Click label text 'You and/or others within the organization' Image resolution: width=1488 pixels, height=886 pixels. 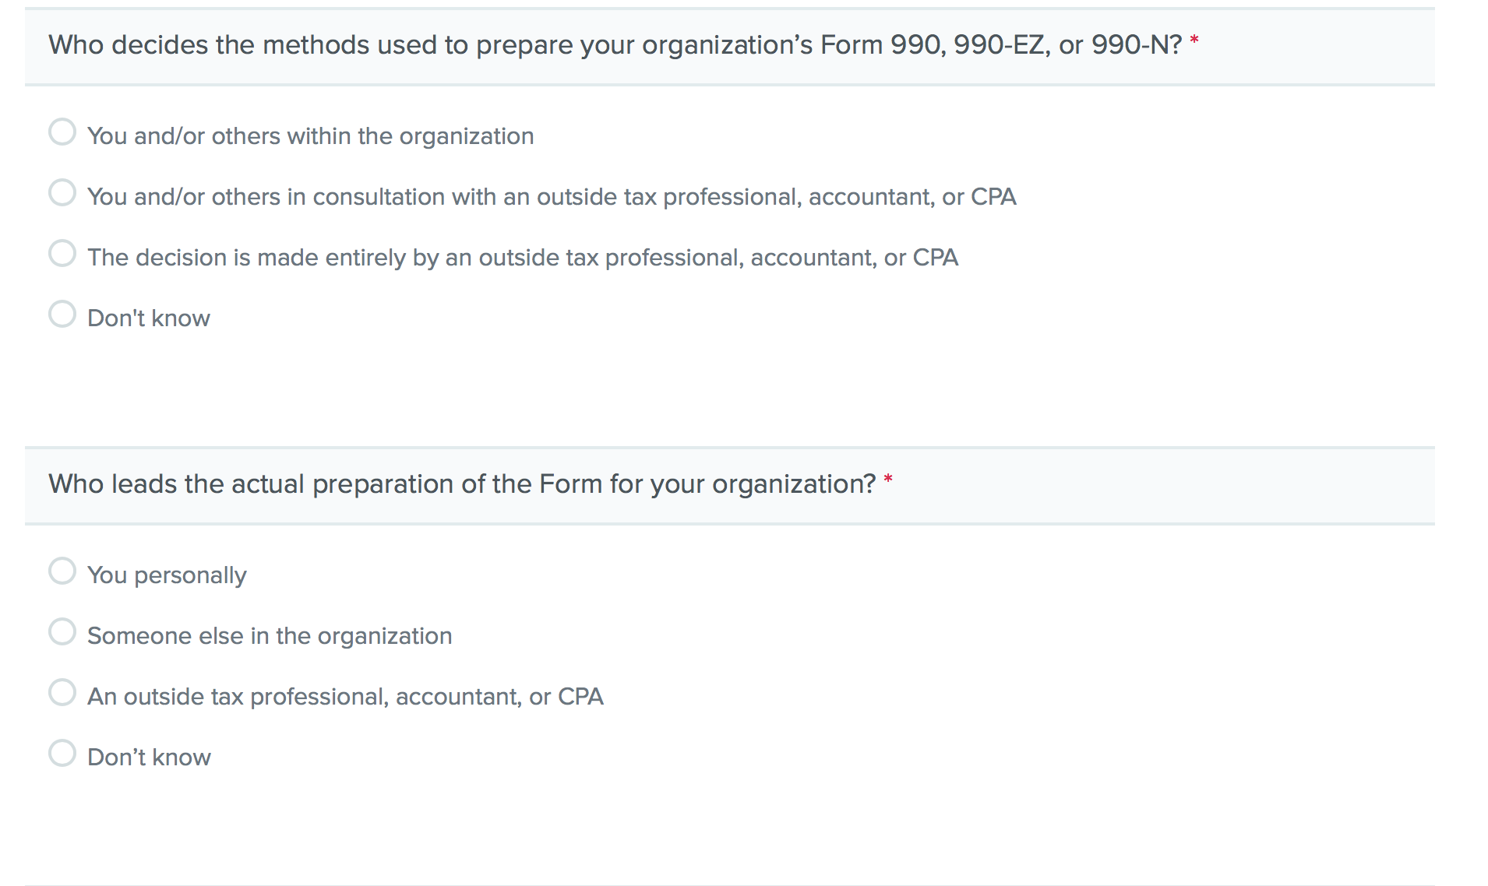point(310,136)
